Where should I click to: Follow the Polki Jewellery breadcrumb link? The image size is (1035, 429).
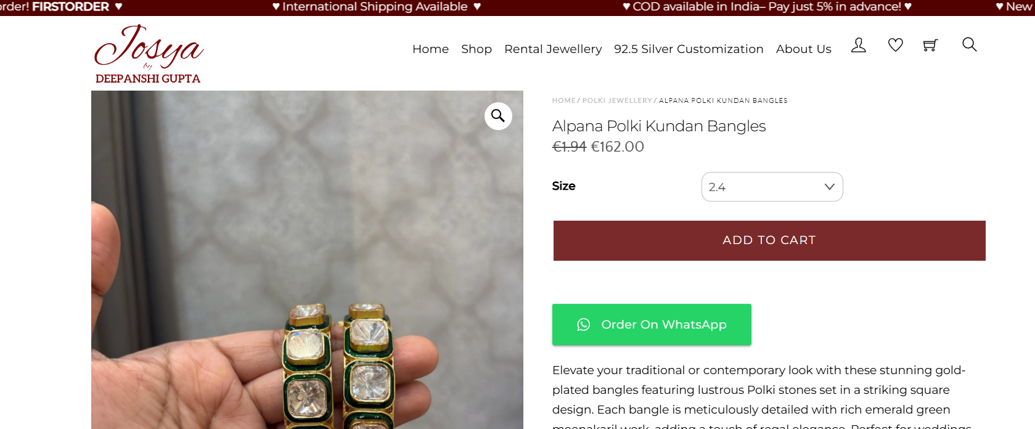tap(617, 100)
